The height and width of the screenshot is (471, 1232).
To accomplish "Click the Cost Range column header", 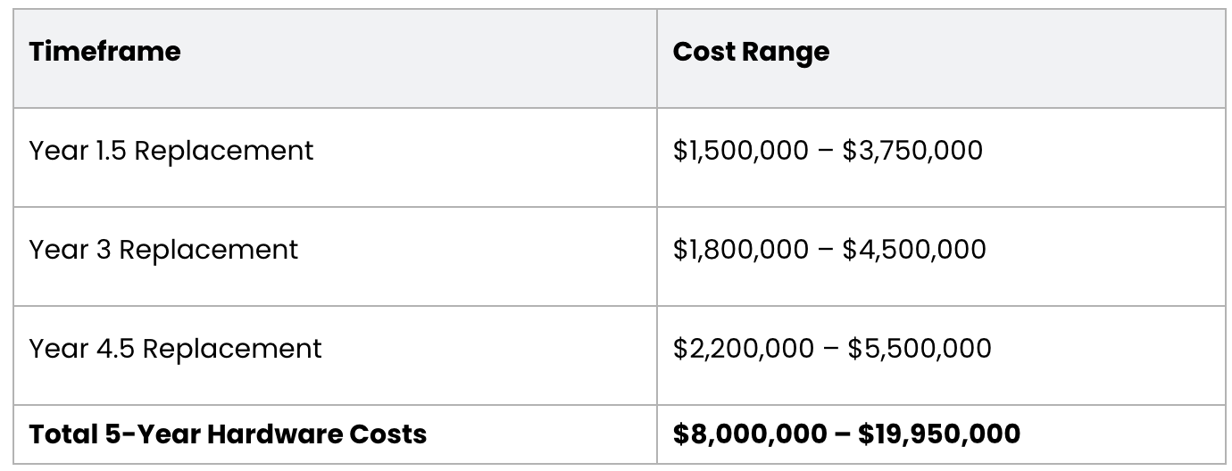I will 751,52.
